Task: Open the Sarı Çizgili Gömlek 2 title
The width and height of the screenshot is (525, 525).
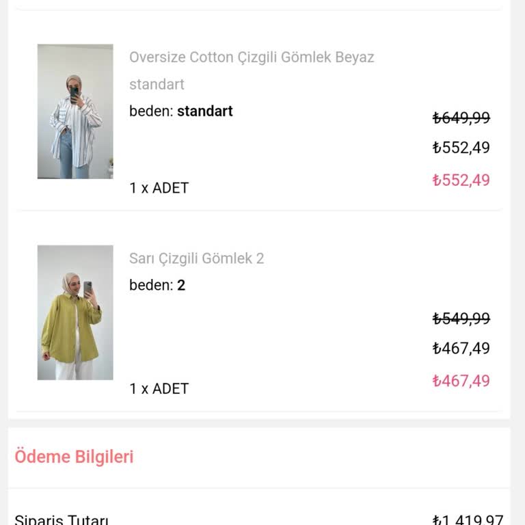Action: [196, 258]
